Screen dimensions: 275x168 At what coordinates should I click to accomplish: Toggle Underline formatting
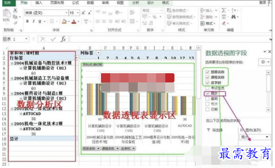(40, 22)
